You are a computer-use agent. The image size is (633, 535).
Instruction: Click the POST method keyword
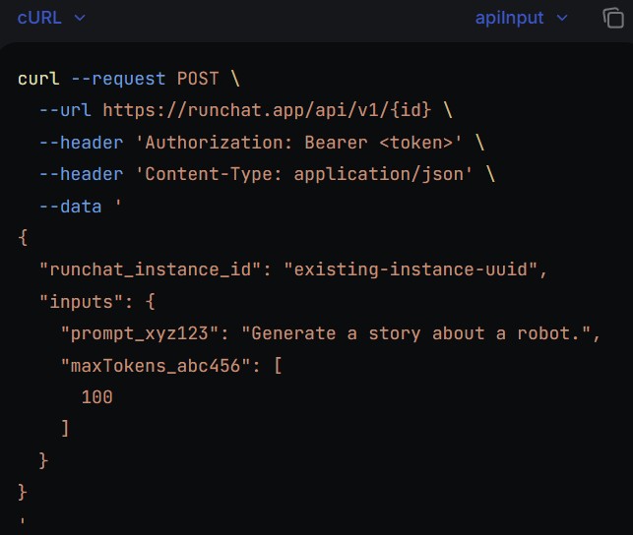[x=198, y=79]
